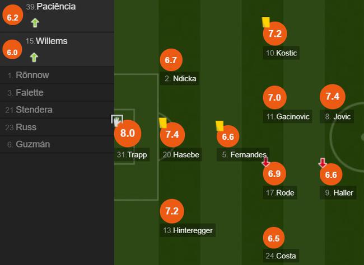This screenshot has height=265, width=364.
Task: Select Jovic's 7.4 rating bubble
Action: [x=333, y=97]
